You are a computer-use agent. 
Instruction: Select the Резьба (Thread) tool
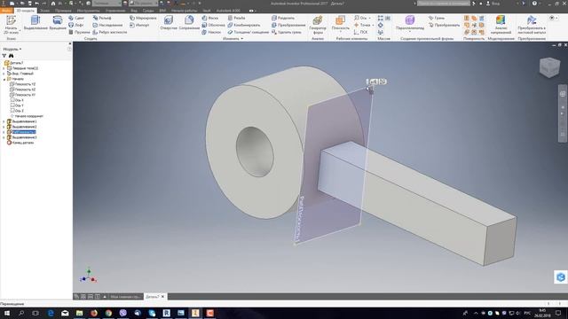(237, 18)
